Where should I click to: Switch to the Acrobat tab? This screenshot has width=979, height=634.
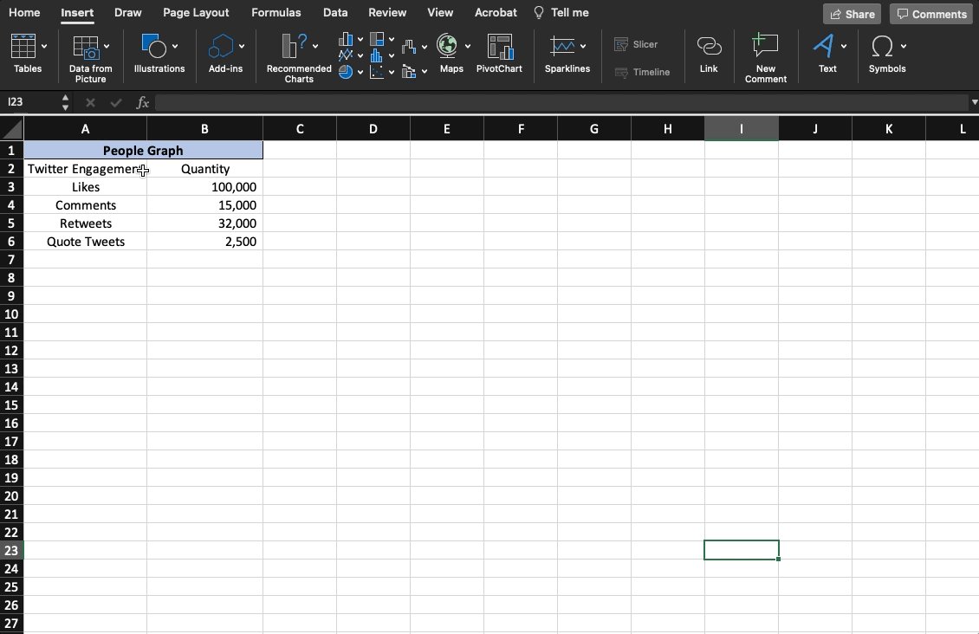pos(496,12)
